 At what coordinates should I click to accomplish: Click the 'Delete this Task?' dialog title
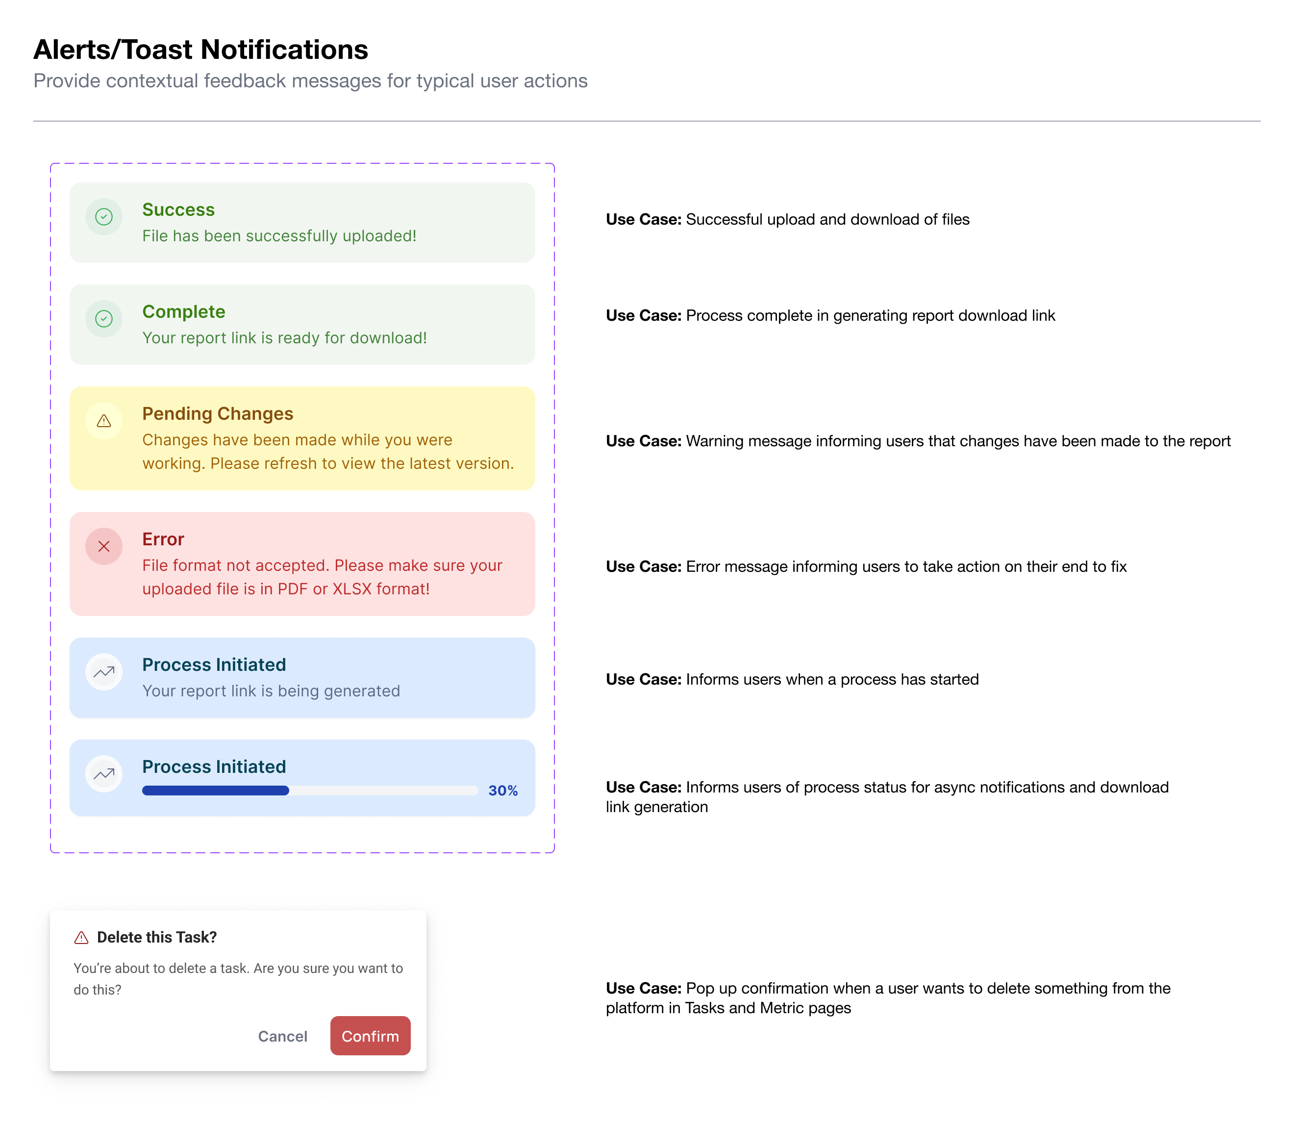(x=157, y=937)
